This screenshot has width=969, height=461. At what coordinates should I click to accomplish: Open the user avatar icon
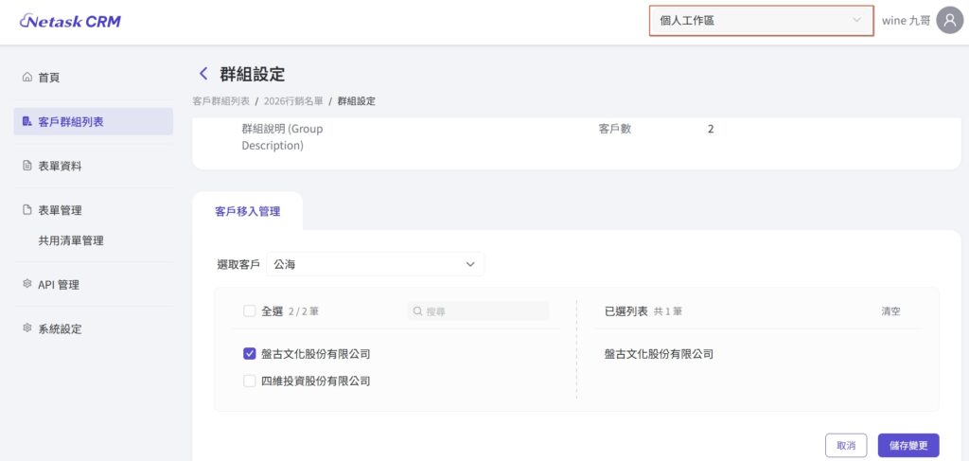tap(949, 20)
